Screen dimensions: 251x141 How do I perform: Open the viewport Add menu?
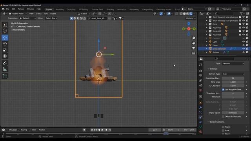(x=46, y=14)
